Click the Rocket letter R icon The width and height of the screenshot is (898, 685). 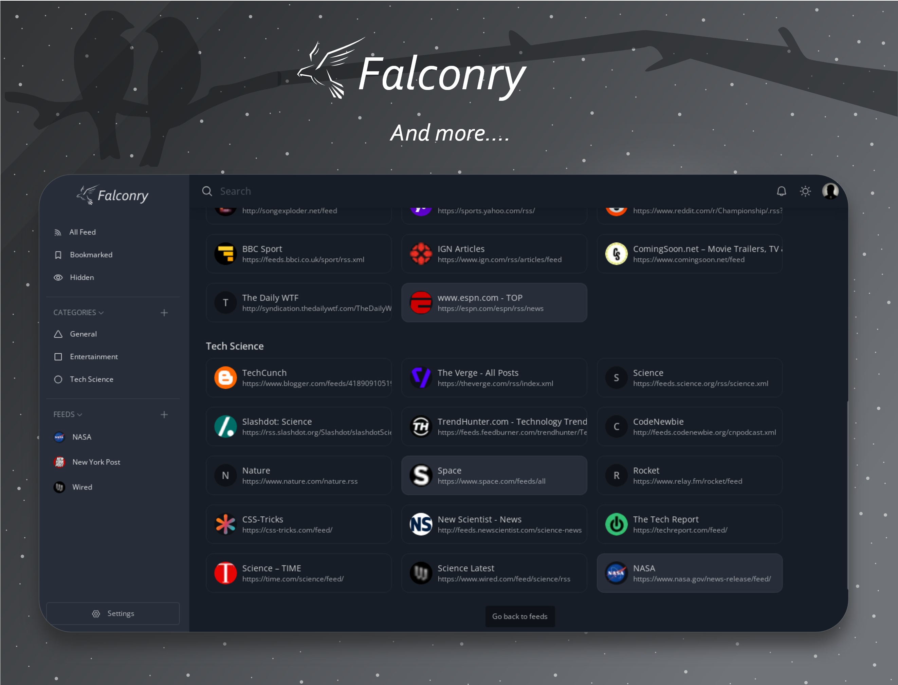tap(616, 476)
